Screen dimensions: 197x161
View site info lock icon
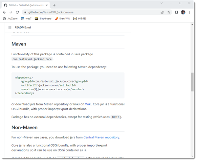[25, 12]
